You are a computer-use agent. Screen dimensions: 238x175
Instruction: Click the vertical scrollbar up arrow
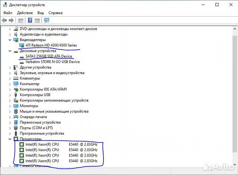coord(235,28)
